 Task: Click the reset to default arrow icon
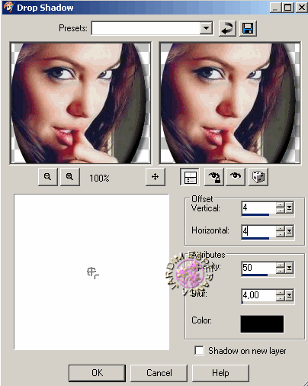click(x=227, y=28)
